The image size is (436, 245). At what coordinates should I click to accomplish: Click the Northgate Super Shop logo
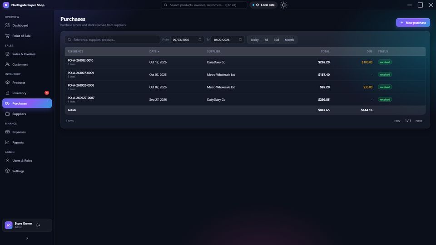6,5
